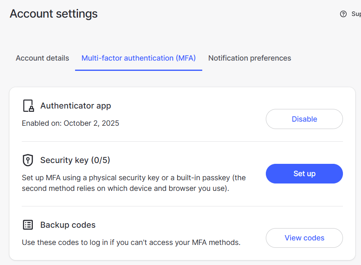Click the Backup codes heading
Image resolution: width=361 pixels, height=265 pixels.
pos(68,225)
